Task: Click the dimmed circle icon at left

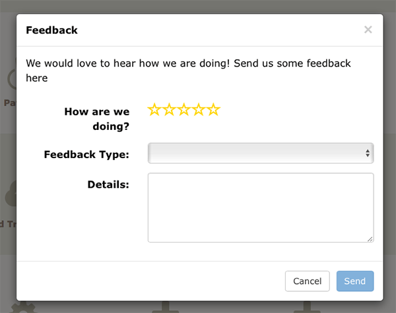Action: click(12, 78)
